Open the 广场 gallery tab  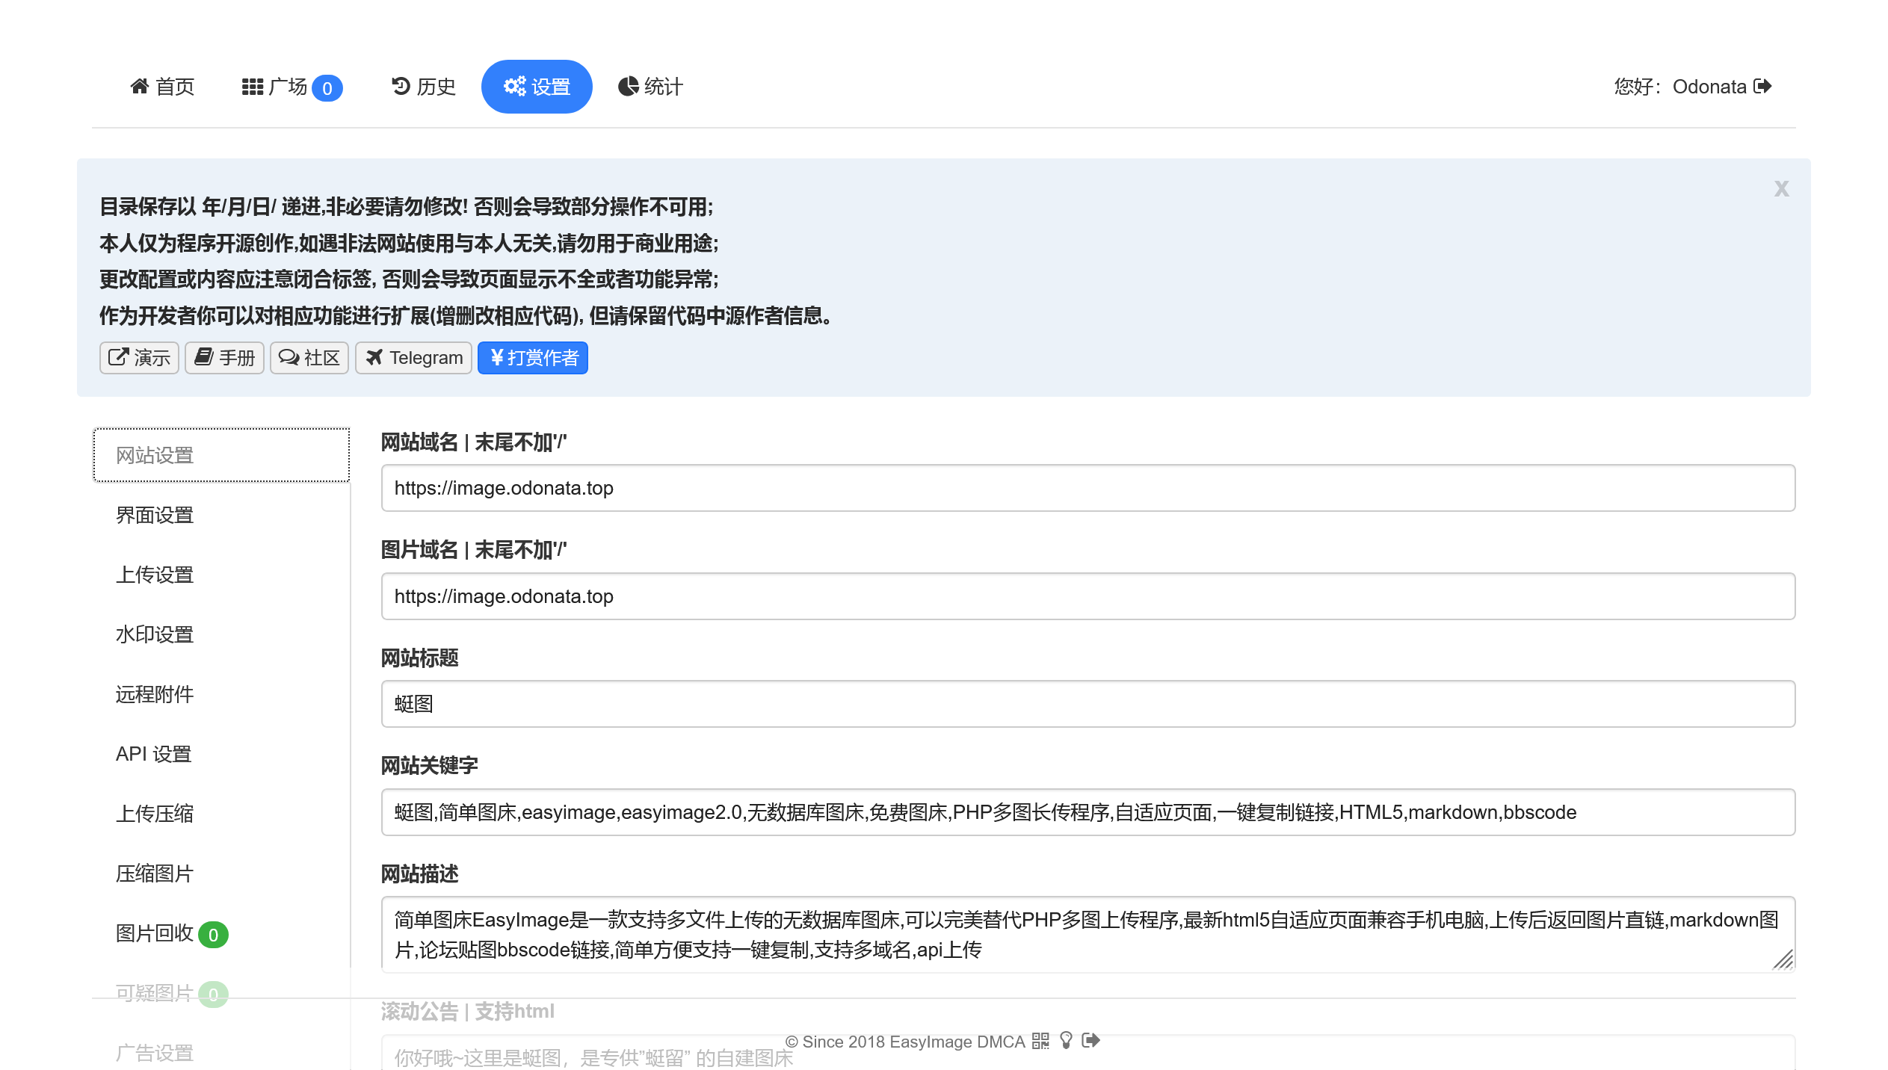pyautogui.click(x=292, y=87)
